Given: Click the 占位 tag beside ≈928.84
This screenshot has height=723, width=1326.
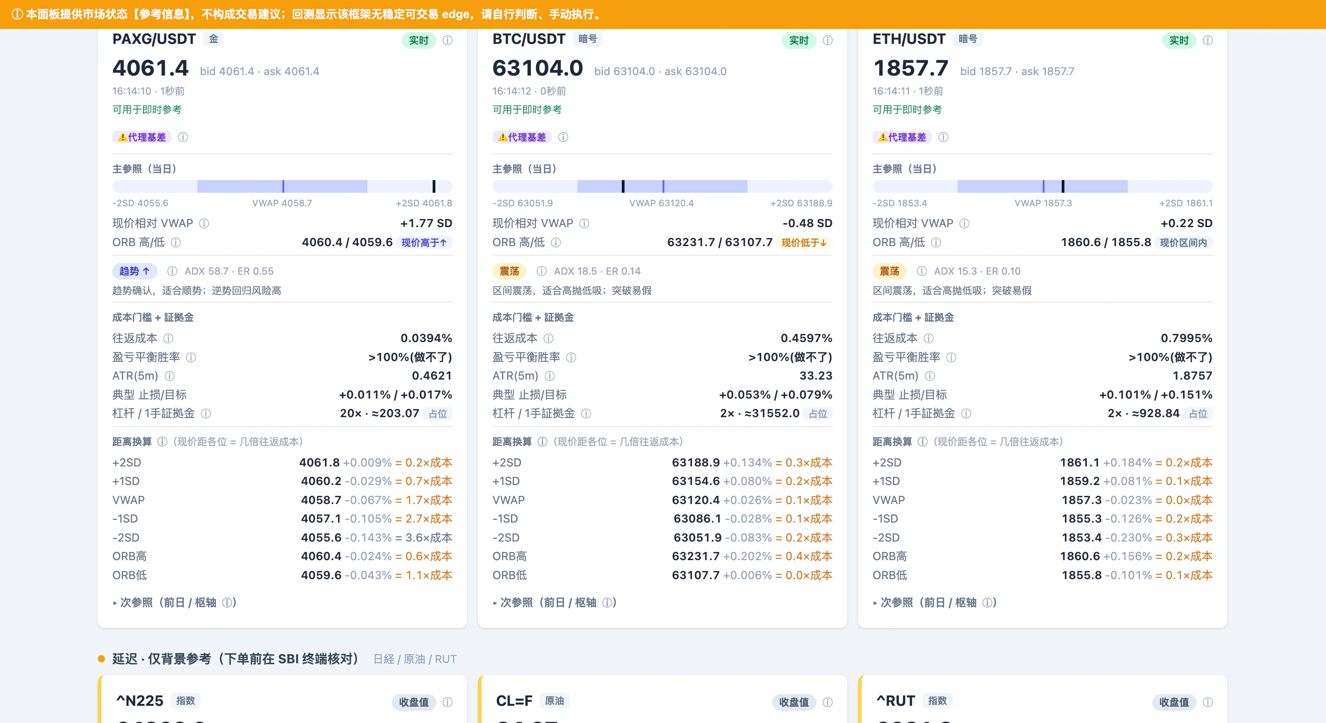Looking at the screenshot, I should (1198, 414).
